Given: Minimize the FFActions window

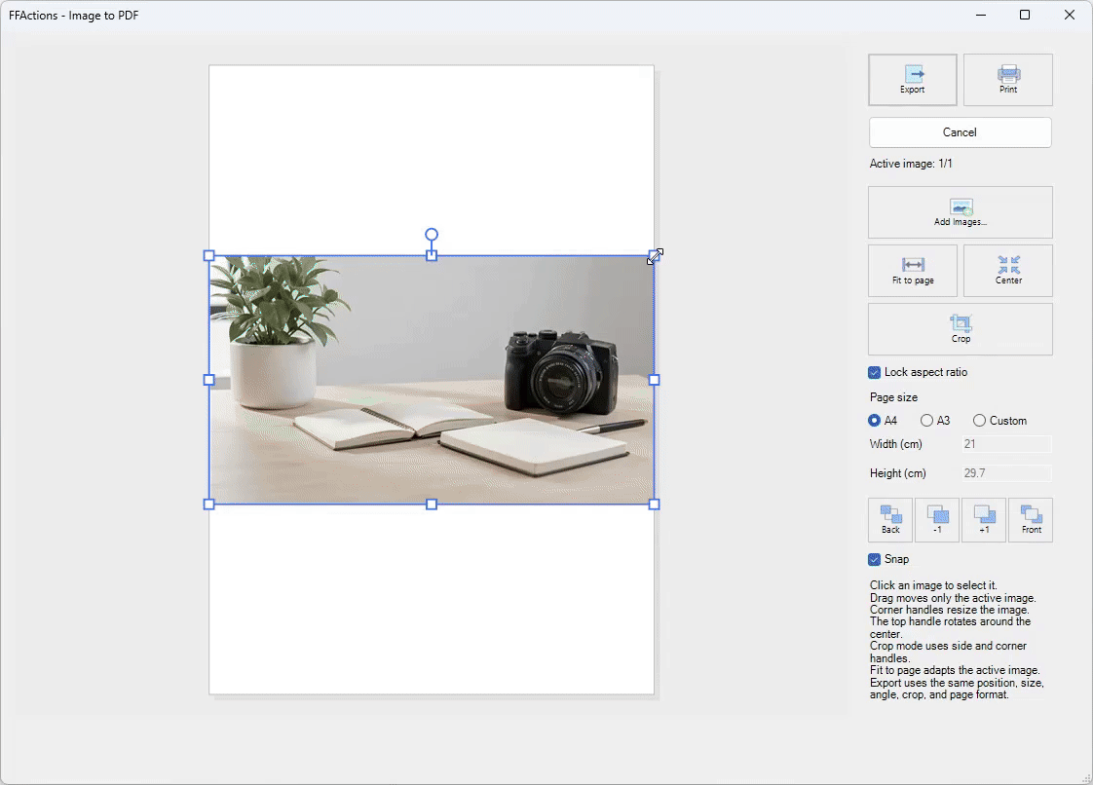Looking at the screenshot, I should point(981,15).
